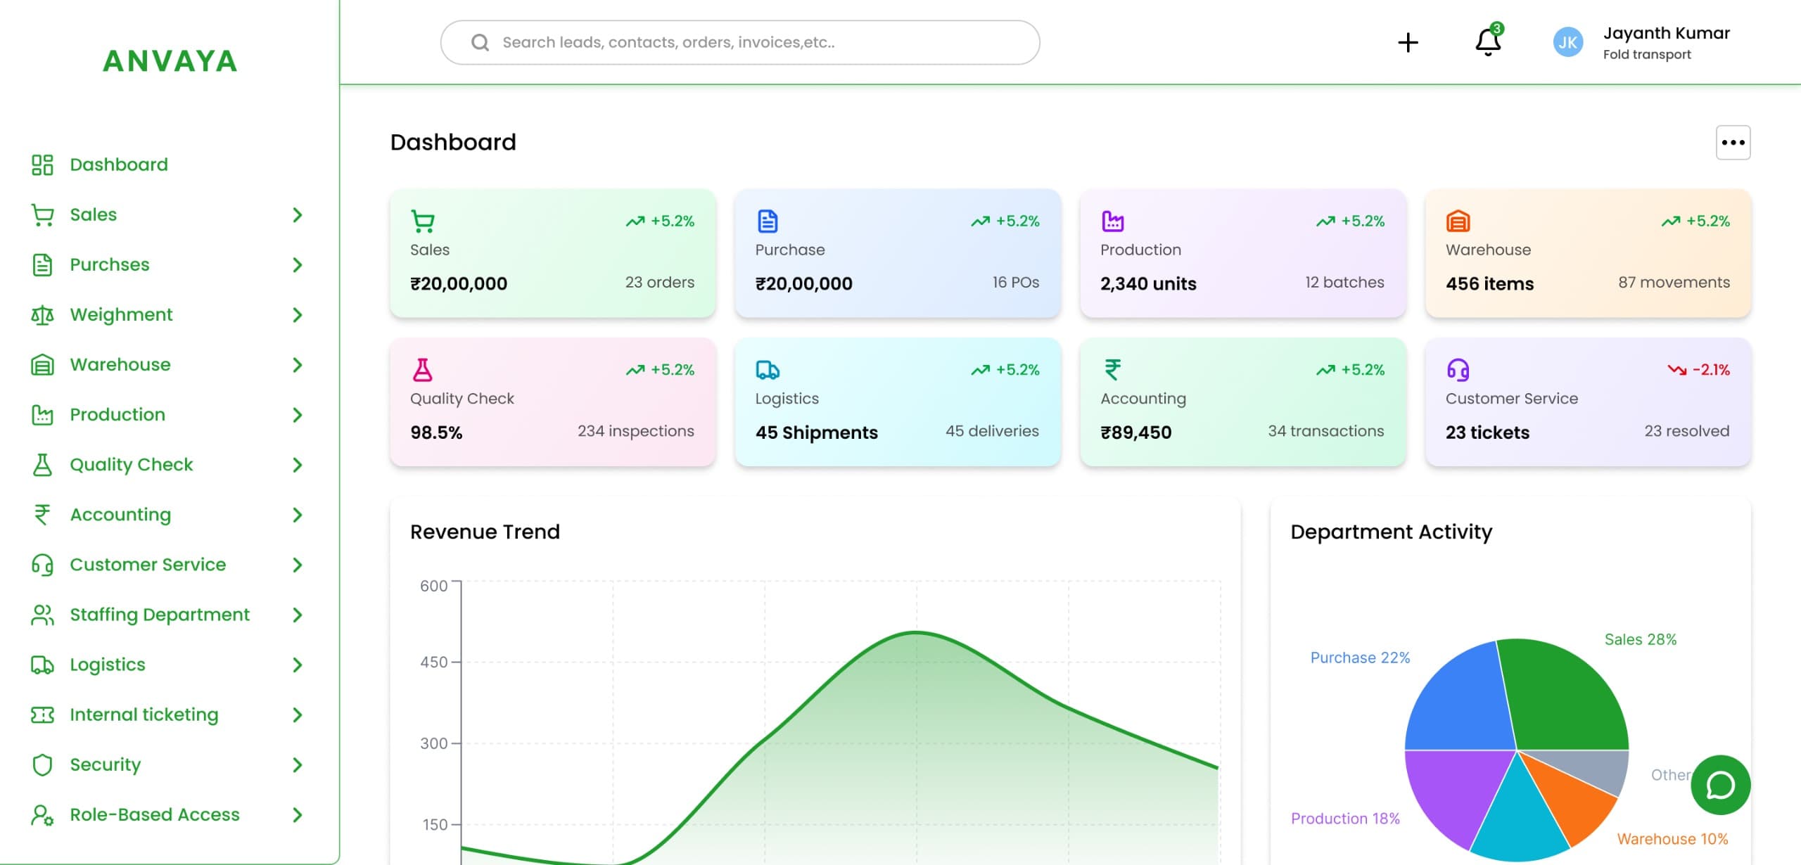This screenshot has height=865, width=1801.
Task: Click the search magnifier icon
Action: click(x=481, y=42)
